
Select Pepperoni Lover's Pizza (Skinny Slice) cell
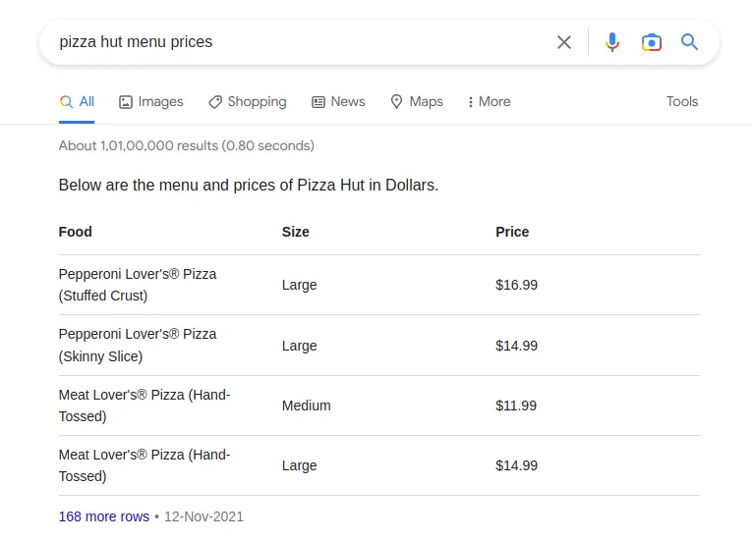coord(138,345)
